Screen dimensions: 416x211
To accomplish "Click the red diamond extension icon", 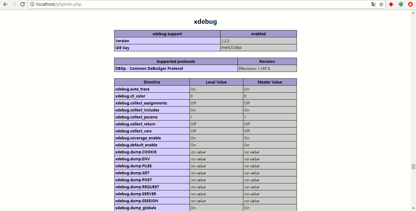I will coord(391,4).
